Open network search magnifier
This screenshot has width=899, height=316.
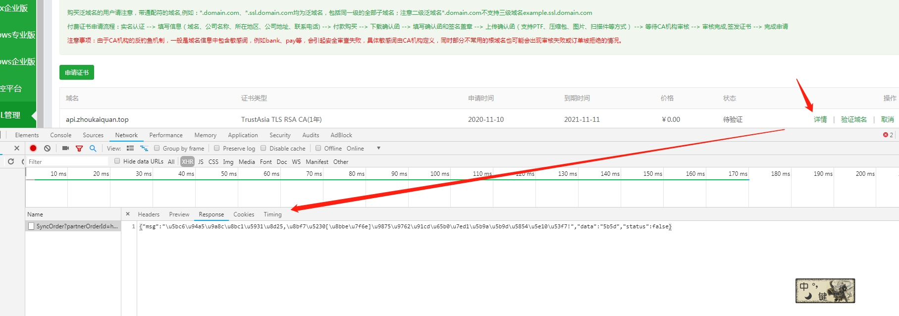(93, 148)
